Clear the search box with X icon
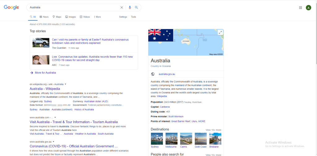The image size is (317, 156). 122,7
